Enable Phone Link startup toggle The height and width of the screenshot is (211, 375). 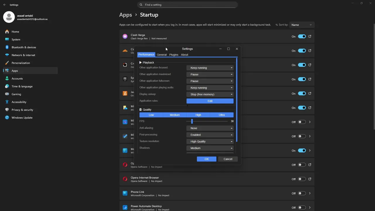(302, 193)
